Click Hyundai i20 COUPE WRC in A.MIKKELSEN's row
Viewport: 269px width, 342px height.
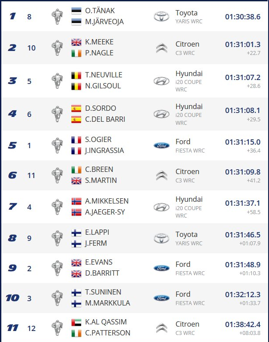click(x=189, y=207)
